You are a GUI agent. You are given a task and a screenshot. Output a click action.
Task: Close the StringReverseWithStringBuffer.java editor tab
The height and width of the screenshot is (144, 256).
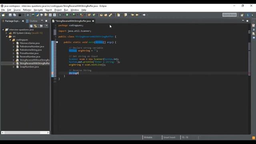[93, 21]
